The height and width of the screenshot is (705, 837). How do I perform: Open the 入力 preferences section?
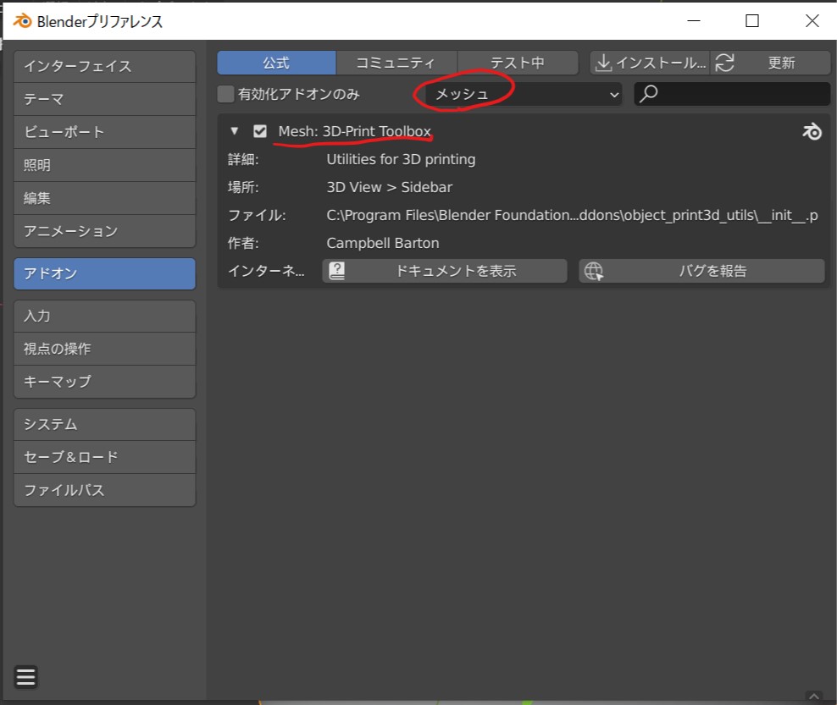coord(105,317)
